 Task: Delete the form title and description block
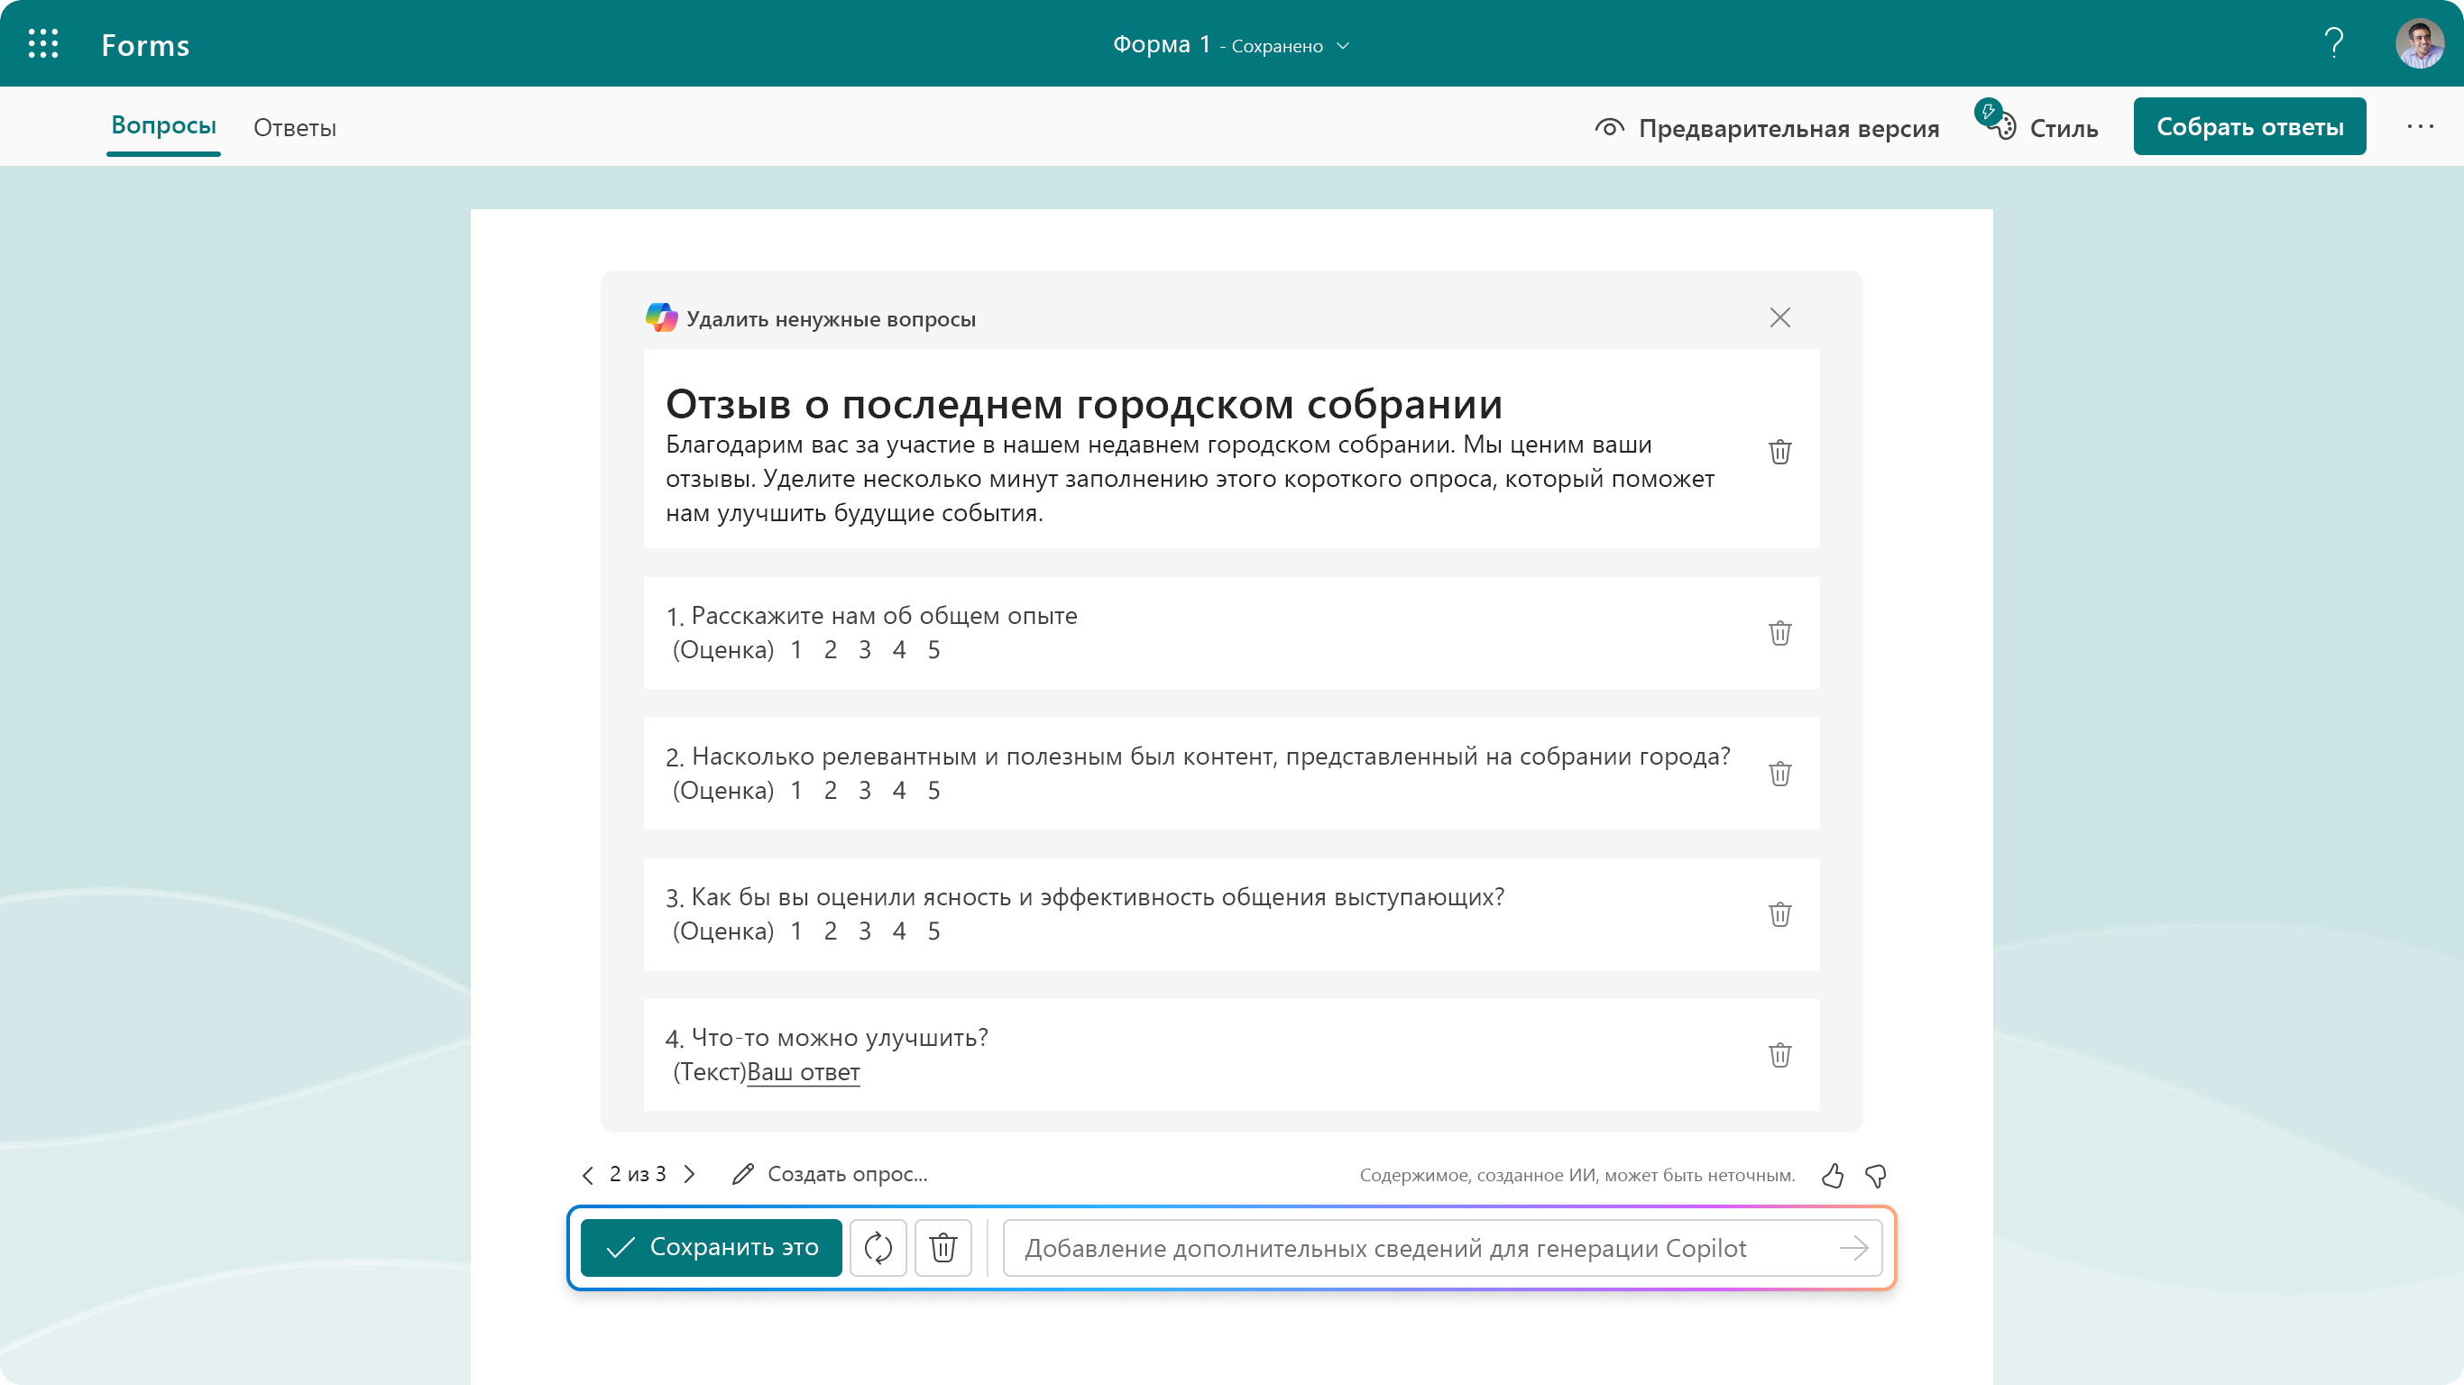1780,452
